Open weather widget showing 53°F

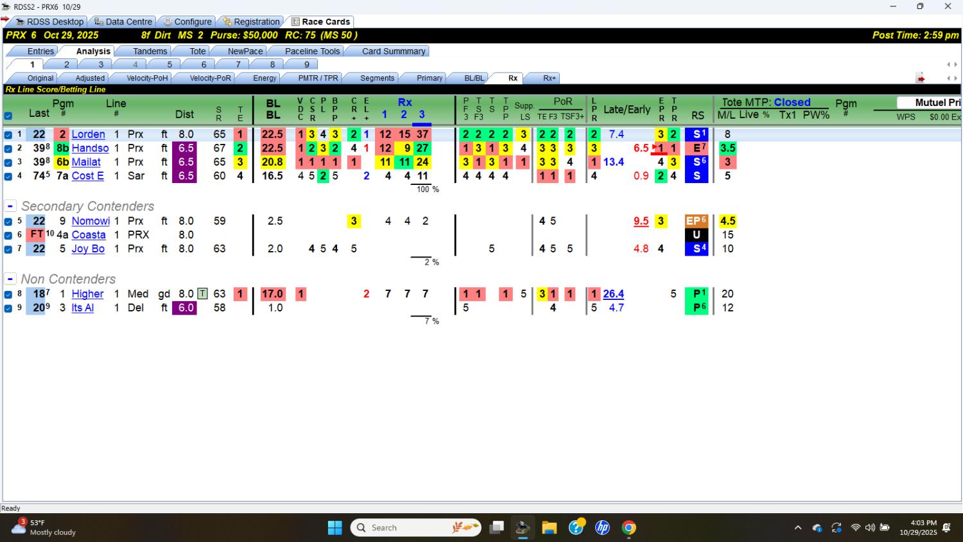(44, 527)
